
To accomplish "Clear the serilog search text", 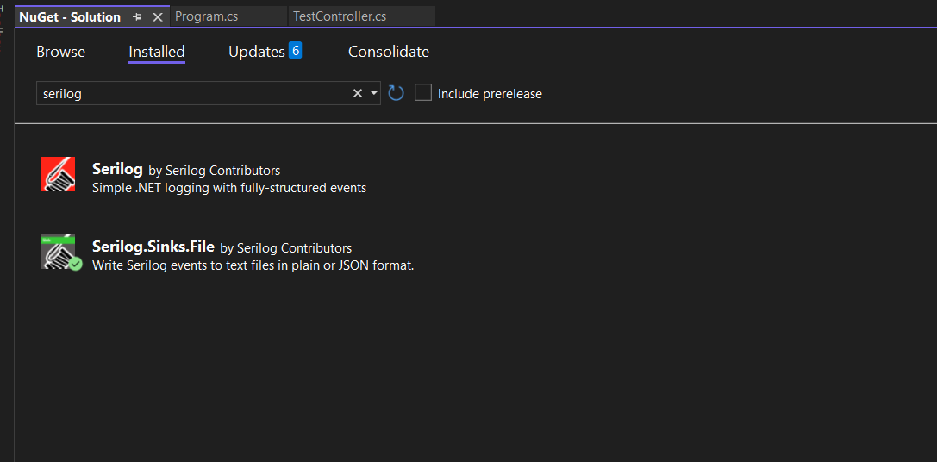I will tap(358, 93).
